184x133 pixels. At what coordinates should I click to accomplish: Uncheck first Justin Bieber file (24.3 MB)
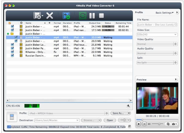[x=12, y=27]
